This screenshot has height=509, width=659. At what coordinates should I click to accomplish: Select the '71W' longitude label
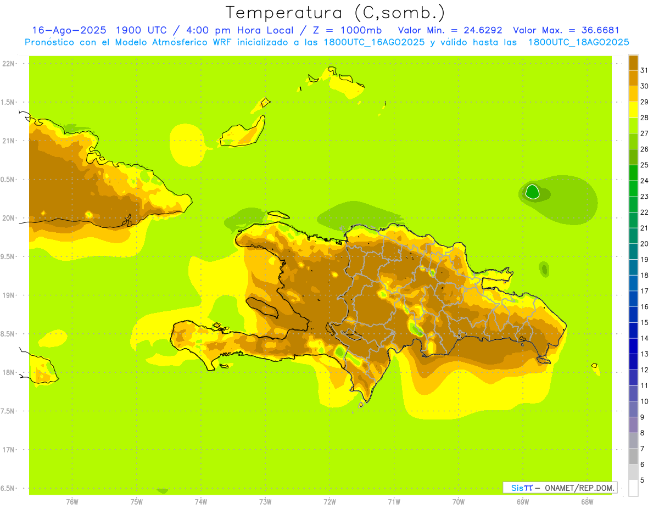pos(394,501)
